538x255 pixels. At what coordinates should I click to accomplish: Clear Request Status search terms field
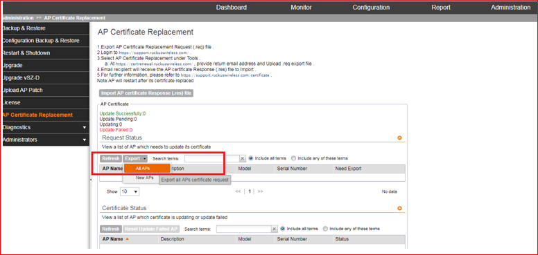[x=242, y=159]
